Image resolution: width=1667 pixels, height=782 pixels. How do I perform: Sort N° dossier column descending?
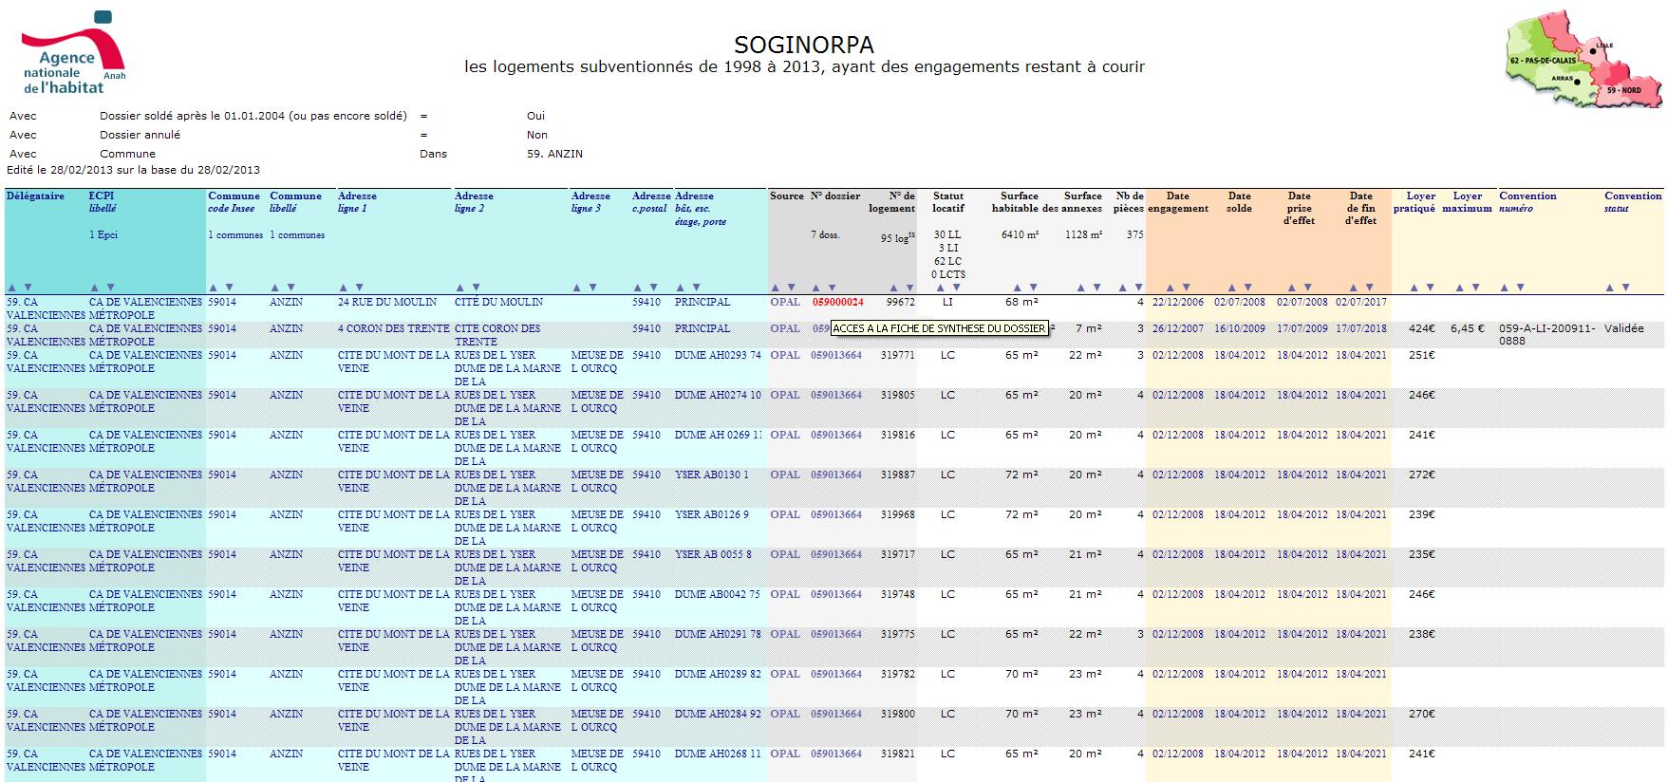[x=832, y=288]
